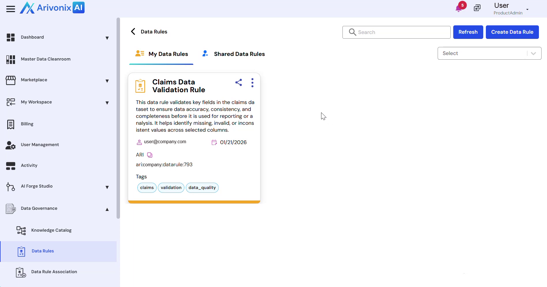Click the Search input field
The image size is (547, 287).
coord(401,32)
